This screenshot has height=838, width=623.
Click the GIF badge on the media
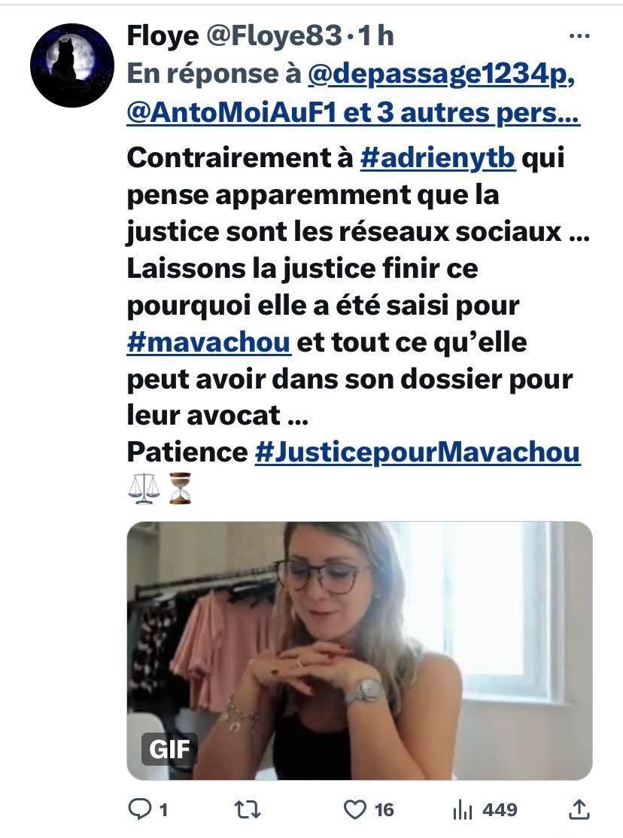169,748
